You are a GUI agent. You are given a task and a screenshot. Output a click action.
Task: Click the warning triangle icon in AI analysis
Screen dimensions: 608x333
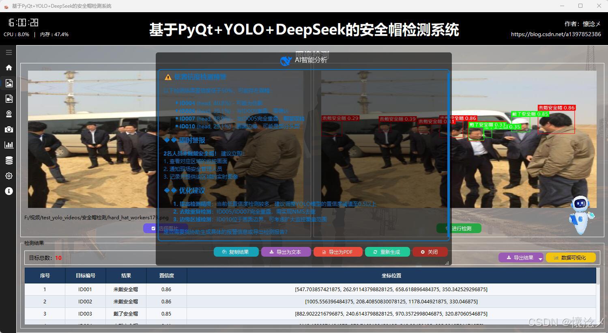pos(168,77)
